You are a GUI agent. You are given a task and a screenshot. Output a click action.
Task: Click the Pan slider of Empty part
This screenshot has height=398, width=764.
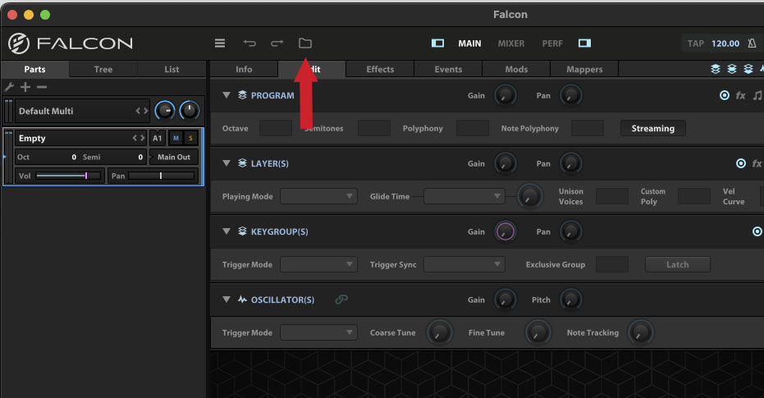162,176
